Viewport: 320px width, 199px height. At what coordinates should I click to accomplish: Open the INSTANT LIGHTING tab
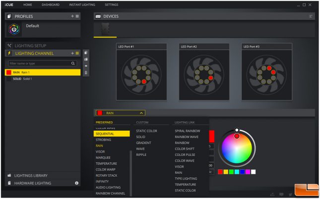click(82, 4)
